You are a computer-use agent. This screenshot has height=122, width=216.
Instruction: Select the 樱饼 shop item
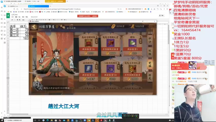click(x=132, y=44)
